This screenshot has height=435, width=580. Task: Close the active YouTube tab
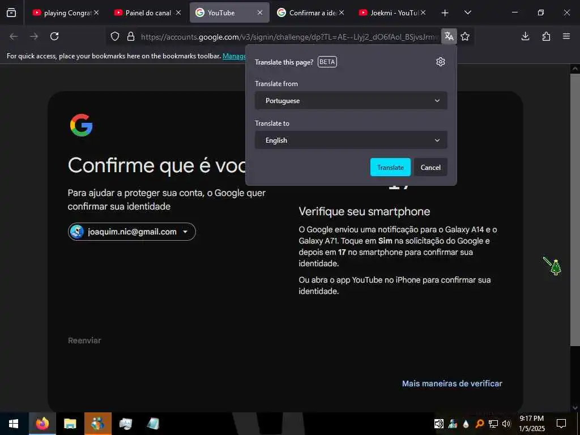(260, 12)
